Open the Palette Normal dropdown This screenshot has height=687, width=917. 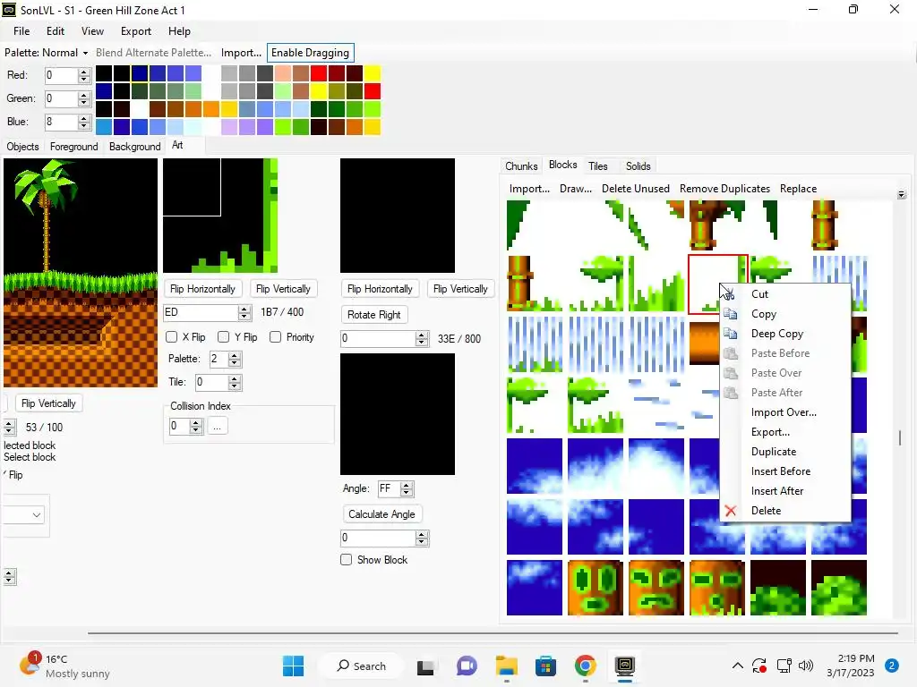point(47,53)
